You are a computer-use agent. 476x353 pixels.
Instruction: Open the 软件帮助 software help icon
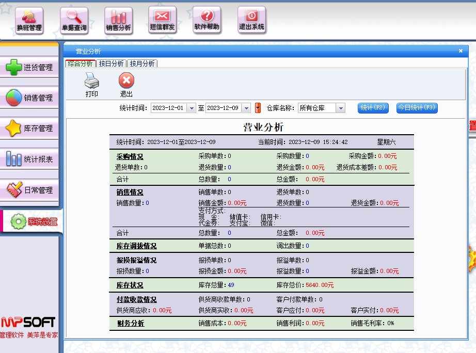(x=207, y=21)
